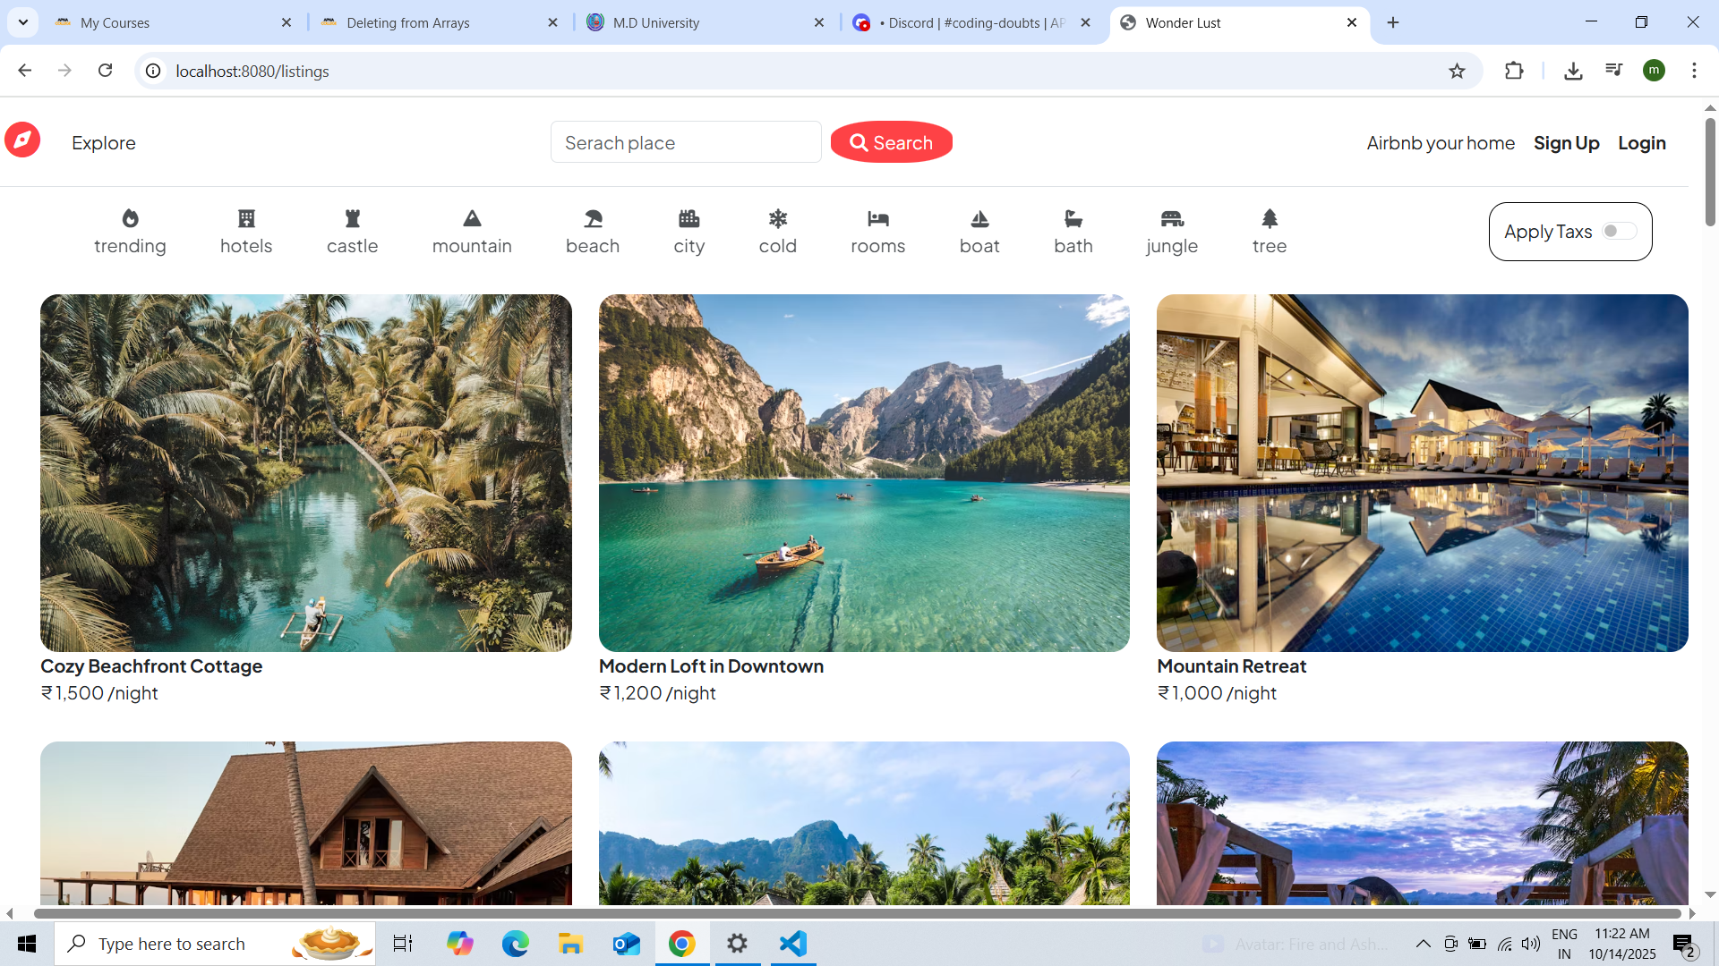This screenshot has width=1719, height=966.
Task: Open the wooden chalet listing photo
Action: click(306, 823)
